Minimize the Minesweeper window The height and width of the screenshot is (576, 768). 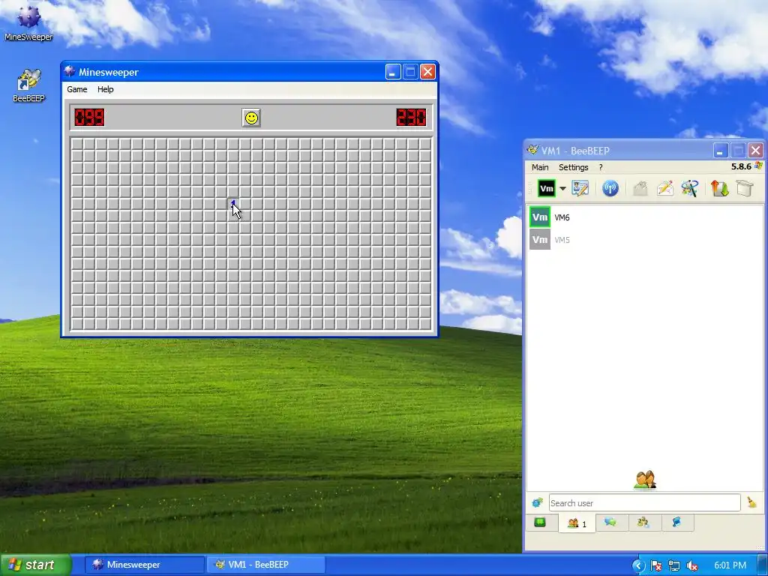pos(393,72)
